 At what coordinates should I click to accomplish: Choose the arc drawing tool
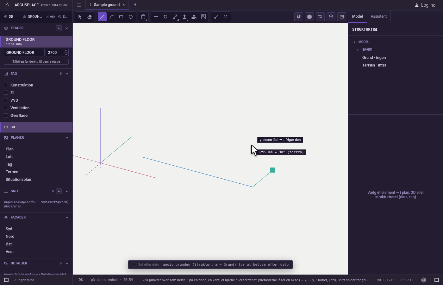click(112, 17)
